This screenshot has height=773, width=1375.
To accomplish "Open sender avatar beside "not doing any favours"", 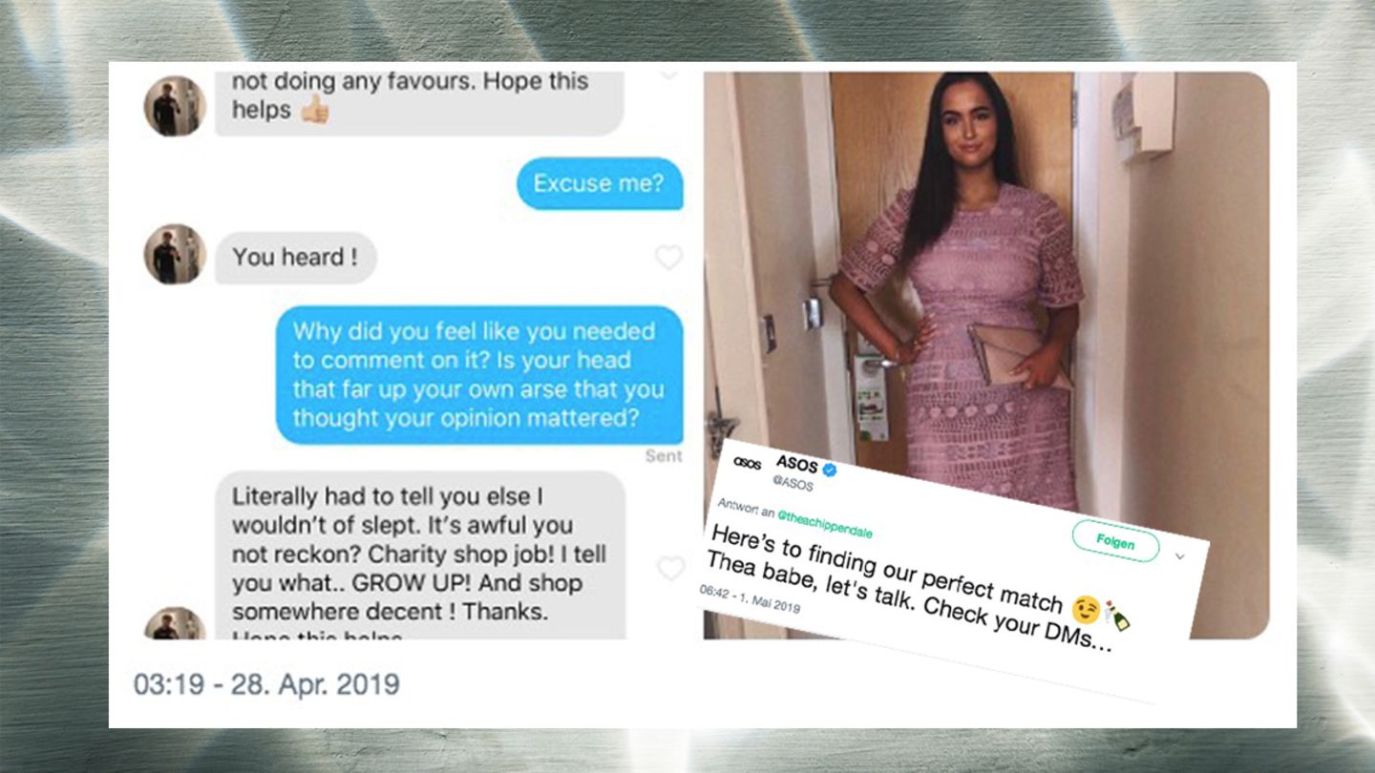I will tap(175, 106).
